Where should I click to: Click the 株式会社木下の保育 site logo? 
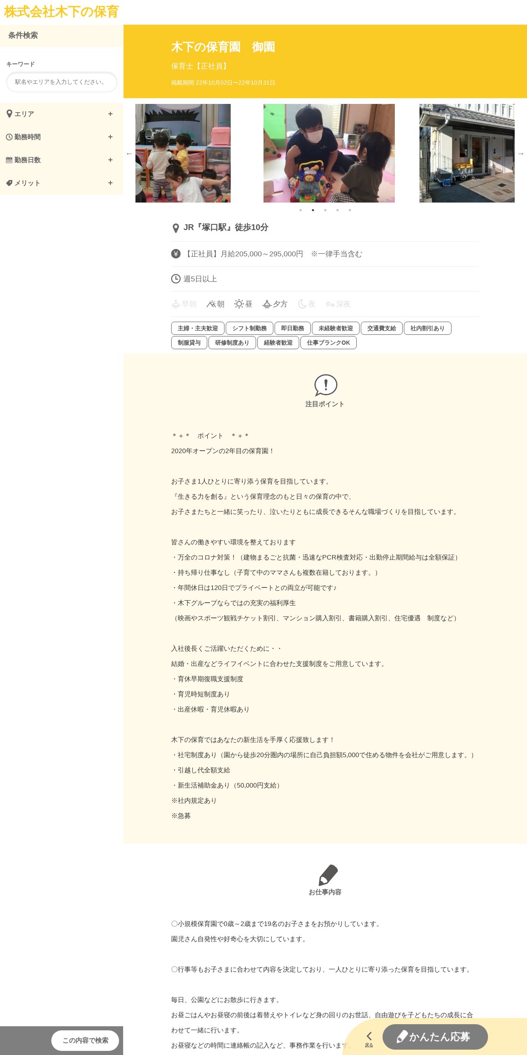tap(62, 12)
